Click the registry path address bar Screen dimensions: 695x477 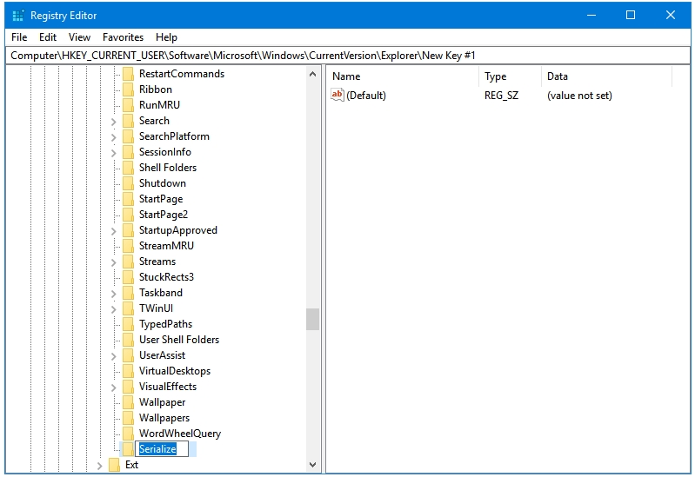pyautogui.click(x=348, y=56)
